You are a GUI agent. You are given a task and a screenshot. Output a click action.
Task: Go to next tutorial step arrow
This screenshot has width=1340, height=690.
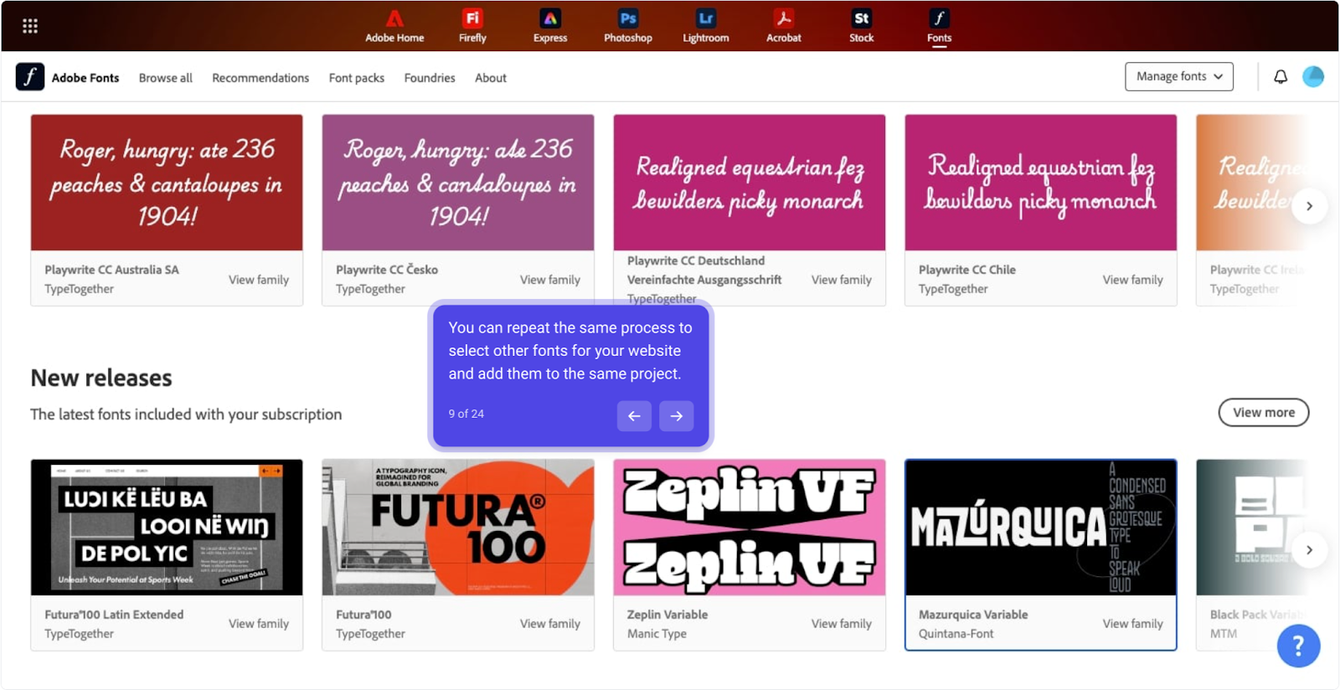[x=676, y=415]
